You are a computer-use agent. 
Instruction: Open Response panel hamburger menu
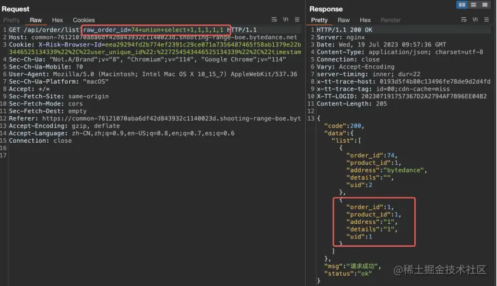(487, 20)
